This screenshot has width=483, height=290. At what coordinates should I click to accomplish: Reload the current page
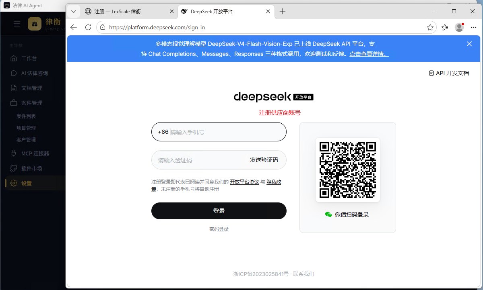(x=88, y=27)
